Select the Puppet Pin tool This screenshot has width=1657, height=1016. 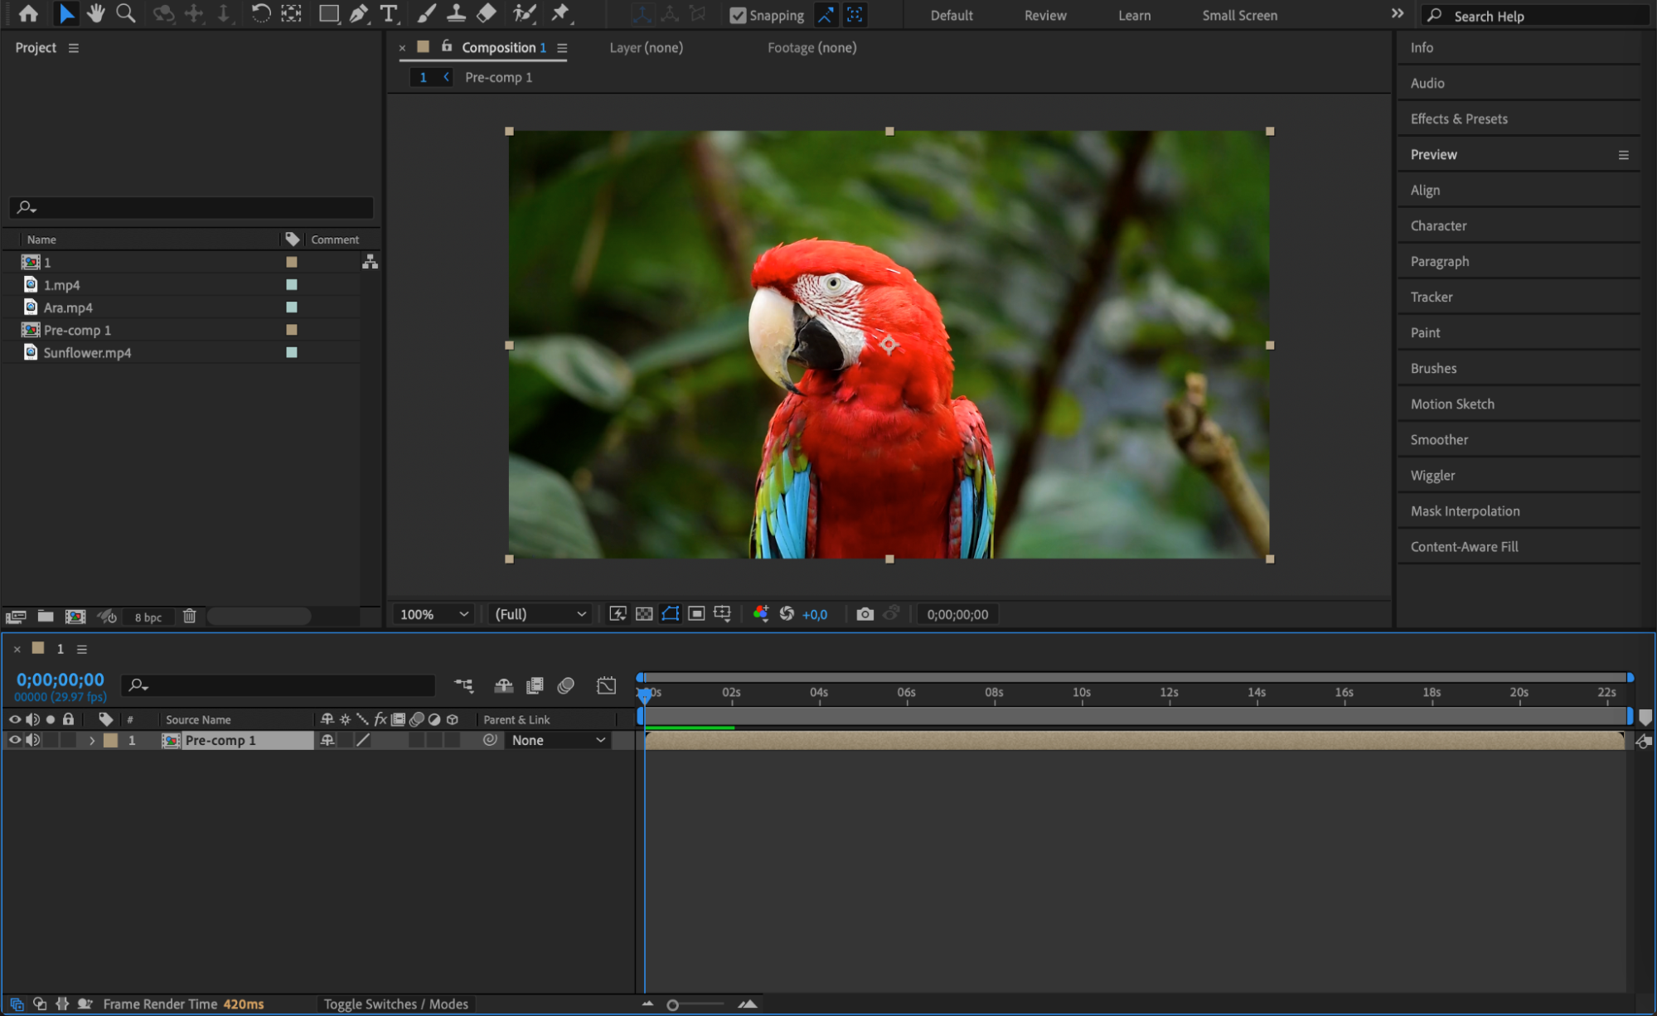[x=561, y=13]
